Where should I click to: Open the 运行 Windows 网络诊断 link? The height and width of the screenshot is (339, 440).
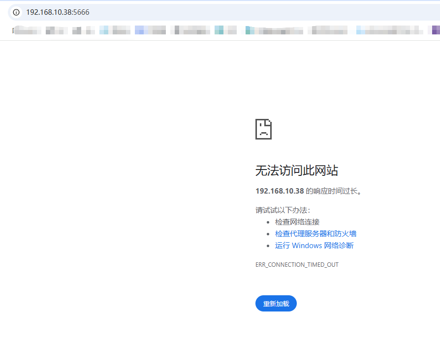[x=314, y=246]
